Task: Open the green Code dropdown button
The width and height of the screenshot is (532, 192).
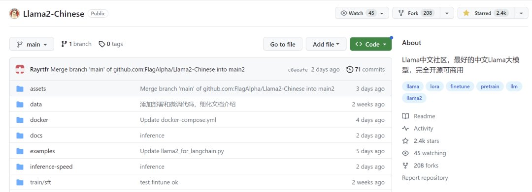Action: click(x=370, y=44)
